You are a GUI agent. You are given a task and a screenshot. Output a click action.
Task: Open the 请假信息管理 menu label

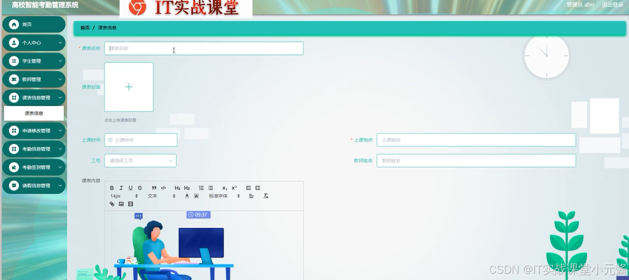coord(36,186)
